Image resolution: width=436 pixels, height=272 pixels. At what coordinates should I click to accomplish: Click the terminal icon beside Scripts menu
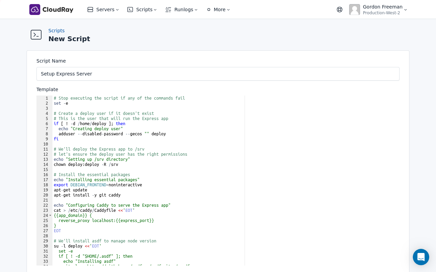(130, 10)
